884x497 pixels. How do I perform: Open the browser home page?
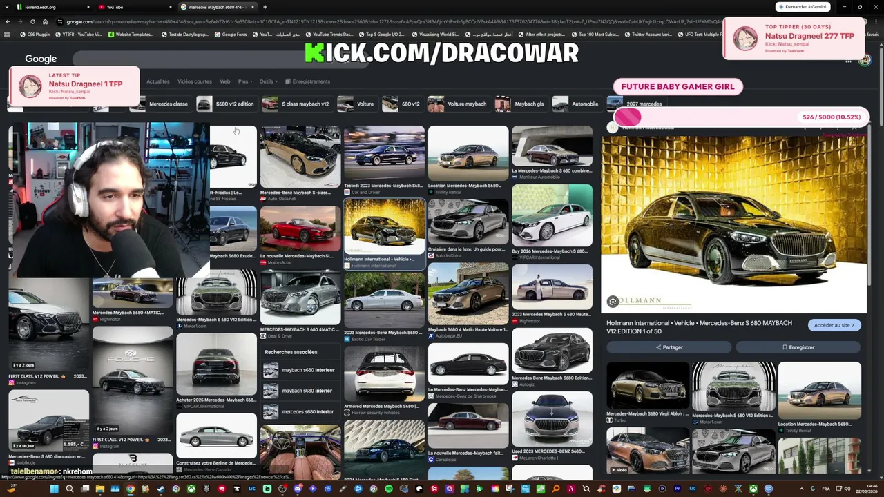point(45,21)
